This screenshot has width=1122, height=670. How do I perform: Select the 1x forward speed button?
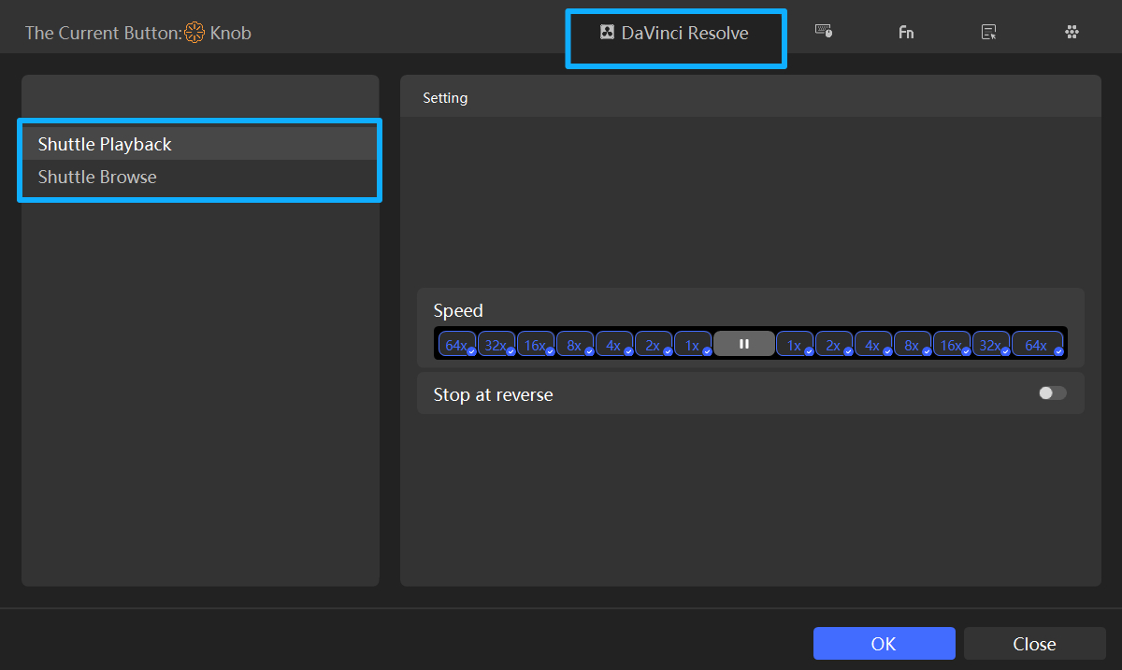793,343
